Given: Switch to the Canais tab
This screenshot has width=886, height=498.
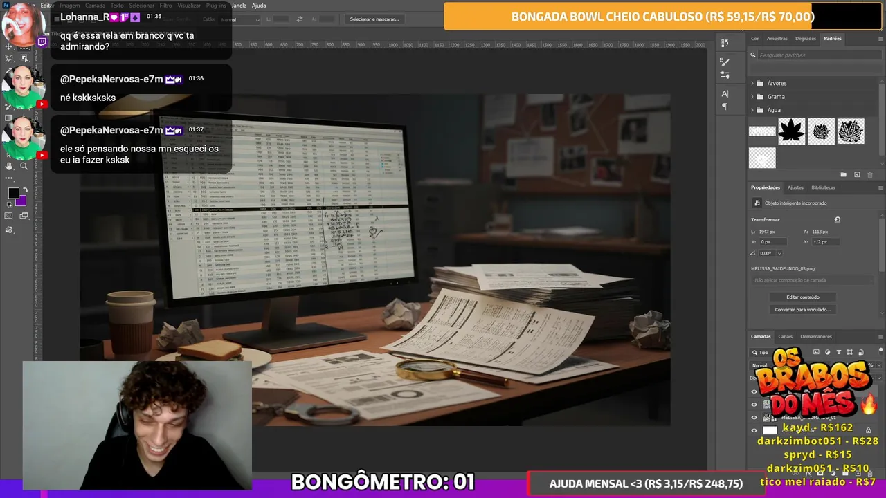Looking at the screenshot, I should pyautogui.click(x=786, y=337).
